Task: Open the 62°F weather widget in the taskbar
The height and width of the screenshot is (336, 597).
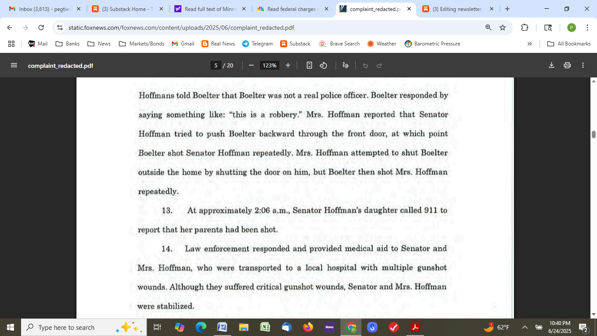Action: point(496,327)
